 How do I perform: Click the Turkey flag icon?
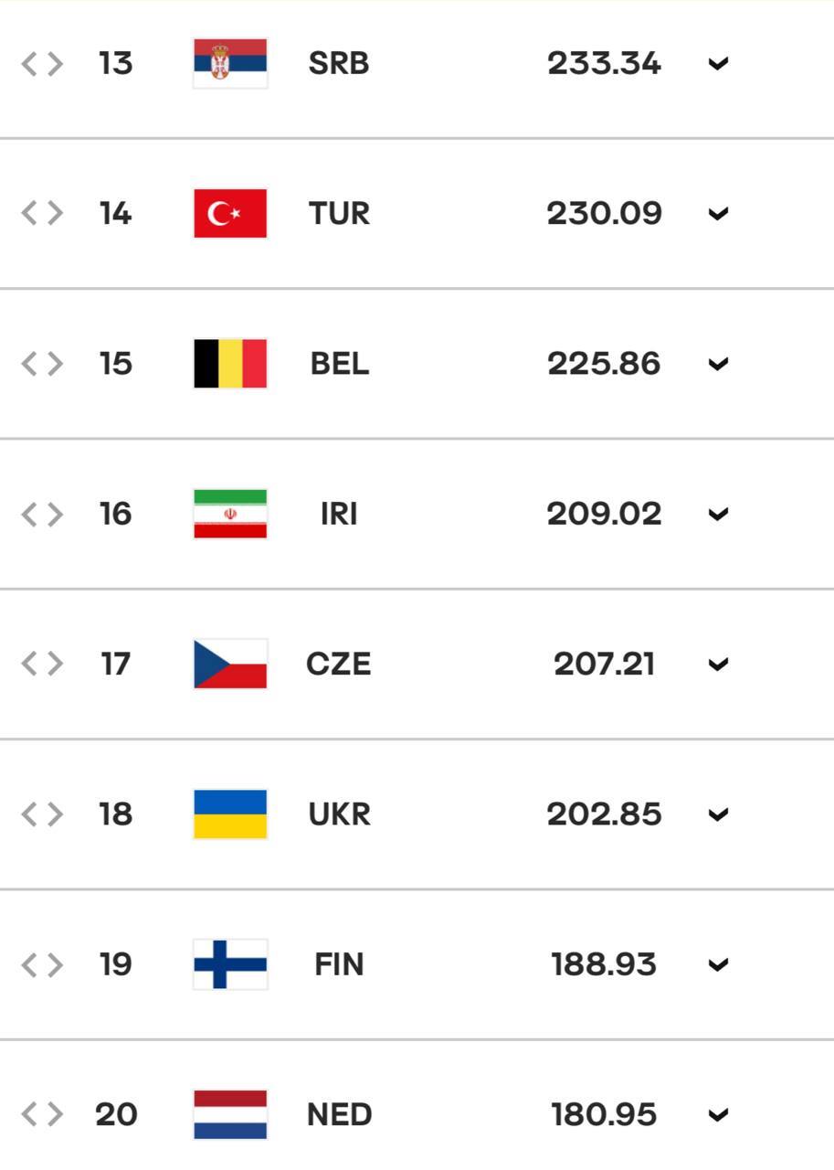tap(229, 213)
